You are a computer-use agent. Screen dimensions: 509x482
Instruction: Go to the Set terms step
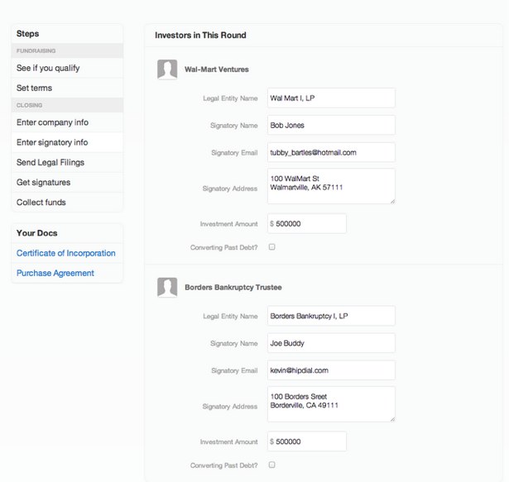click(35, 88)
